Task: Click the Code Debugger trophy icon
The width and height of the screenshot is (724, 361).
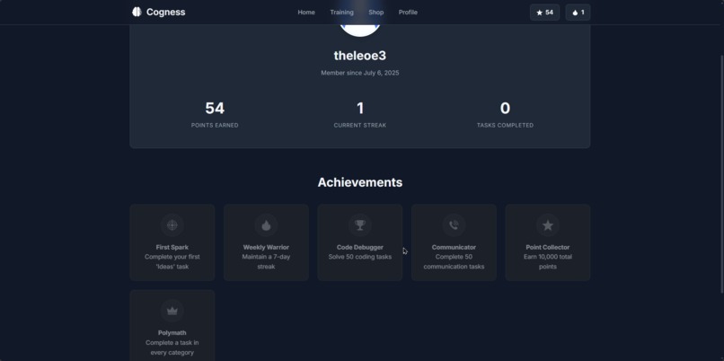Action: coord(359,225)
